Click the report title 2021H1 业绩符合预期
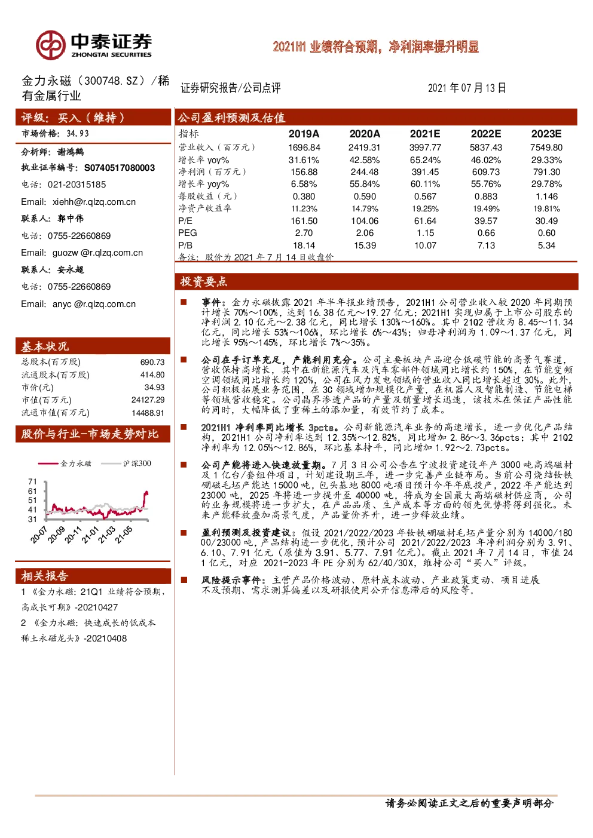The width and height of the screenshot is (593, 838). click(376, 47)
